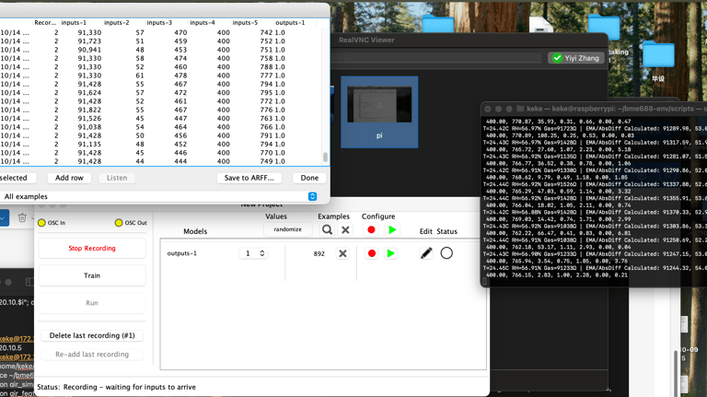
Task: Click the Train button
Action: 92,275
